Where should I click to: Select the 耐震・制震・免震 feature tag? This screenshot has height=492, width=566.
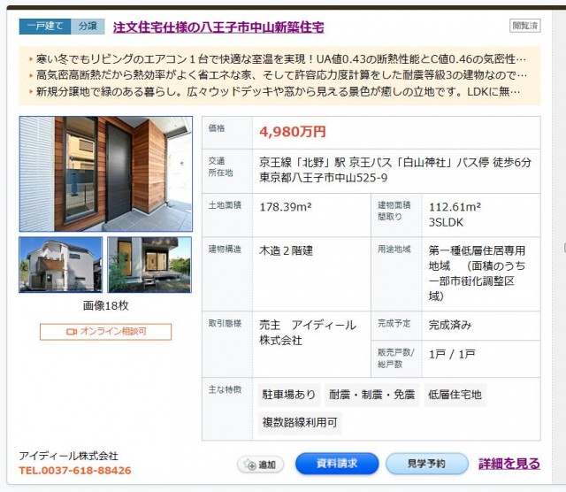pyautogui.click(x=371, y=395)
